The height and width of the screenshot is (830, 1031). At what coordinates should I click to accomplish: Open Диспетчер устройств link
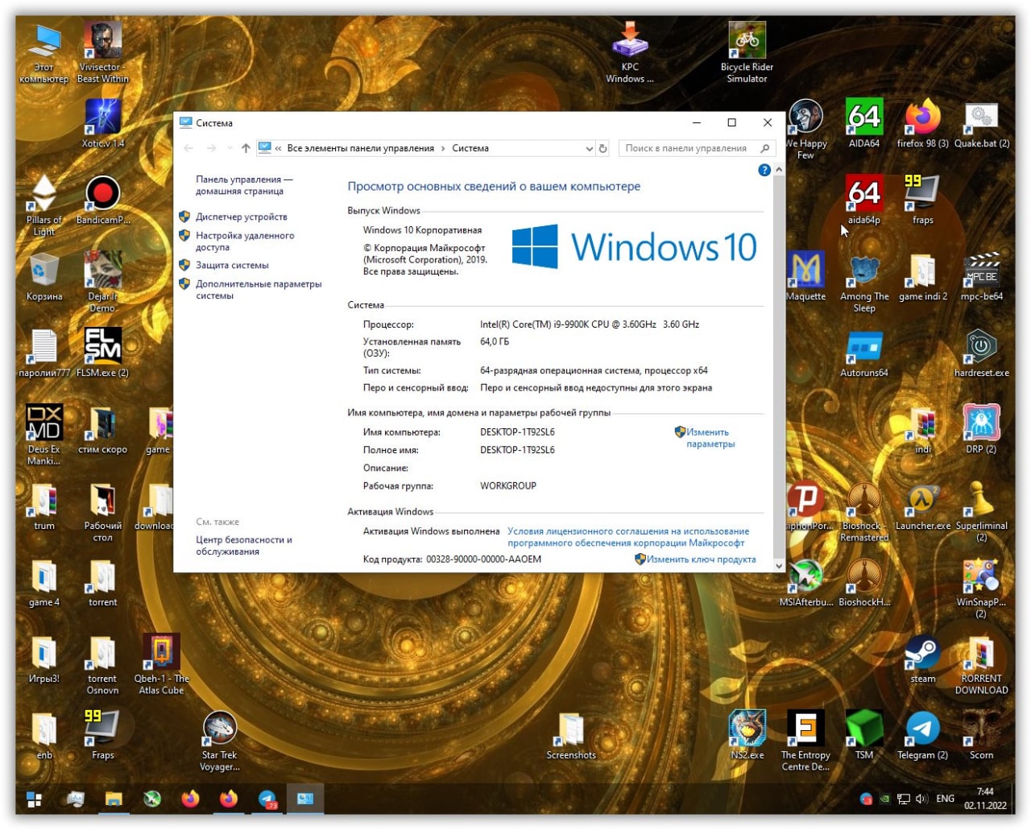241,217
